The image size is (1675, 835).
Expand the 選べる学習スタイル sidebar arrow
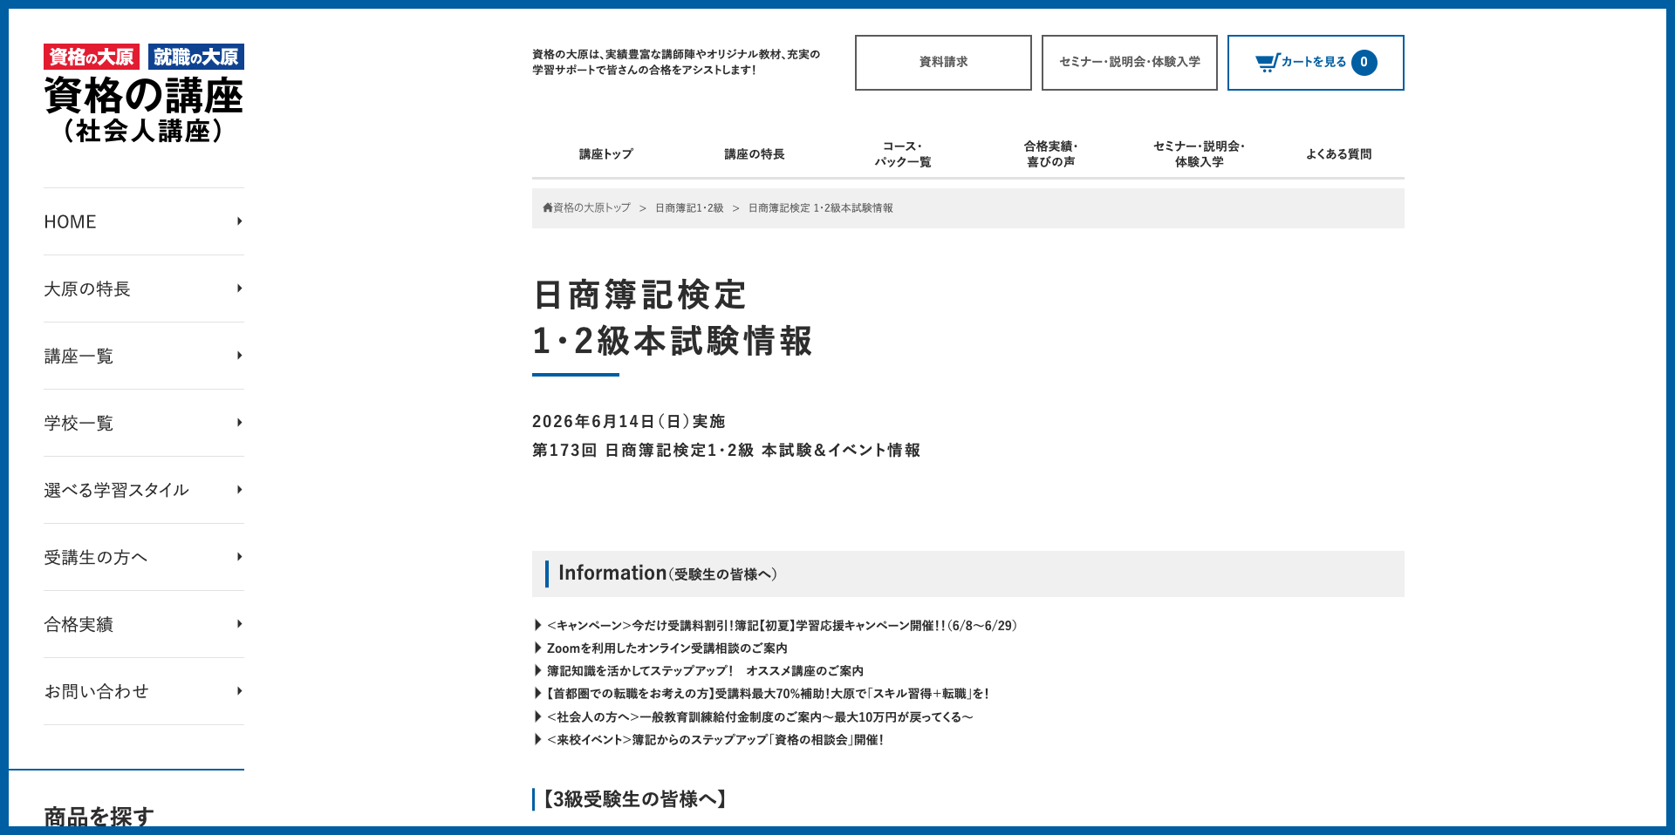(x=239, y=490)
